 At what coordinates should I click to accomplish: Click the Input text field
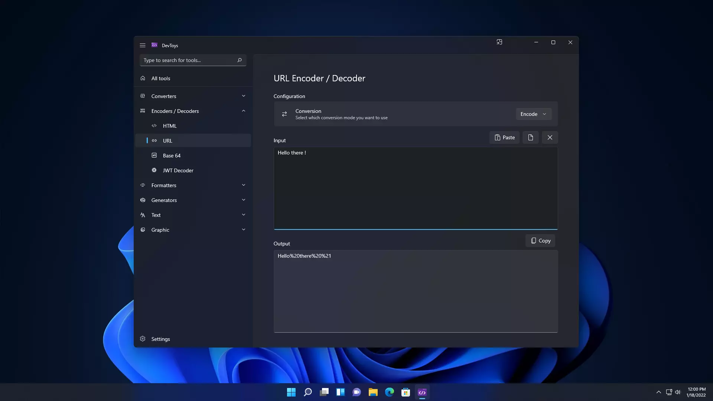(x=416, y=188)
